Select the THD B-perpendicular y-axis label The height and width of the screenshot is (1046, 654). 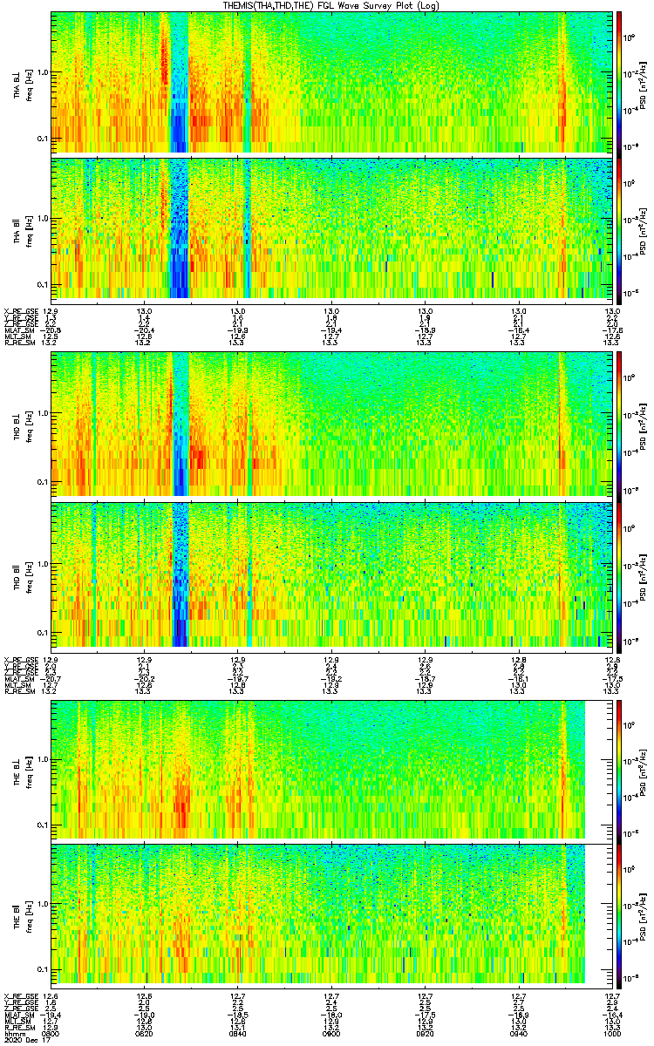(17, 427)
